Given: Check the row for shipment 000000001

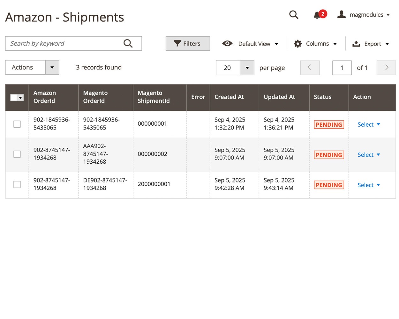Looking at the screenshot, I should 17,124.
